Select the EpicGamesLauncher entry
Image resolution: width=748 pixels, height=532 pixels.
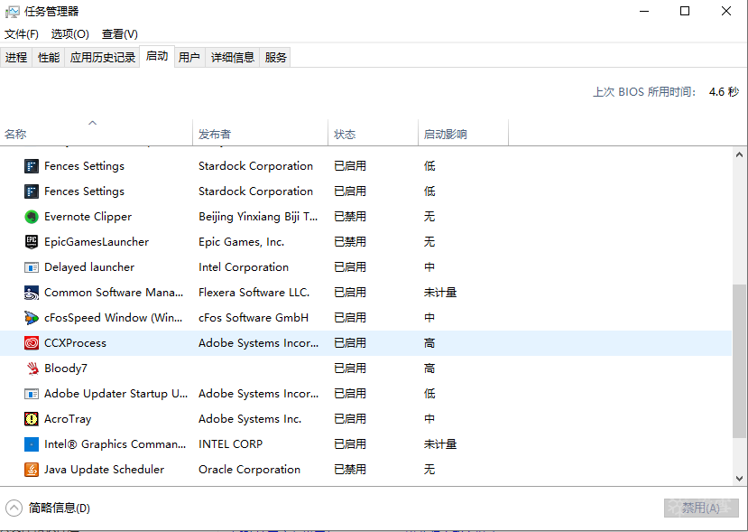tap(97, 242)
